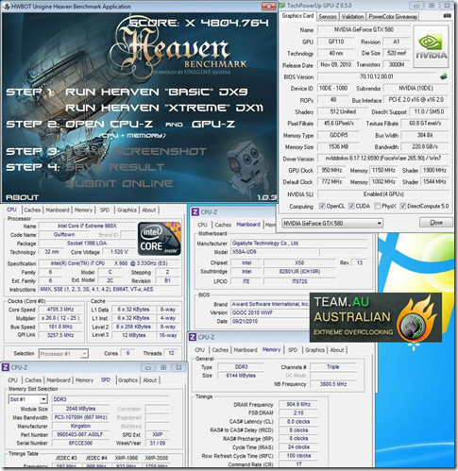Toggle the DirectCompute 5.0 checkbox
This screenshot has width=458, height=471.
402,206
